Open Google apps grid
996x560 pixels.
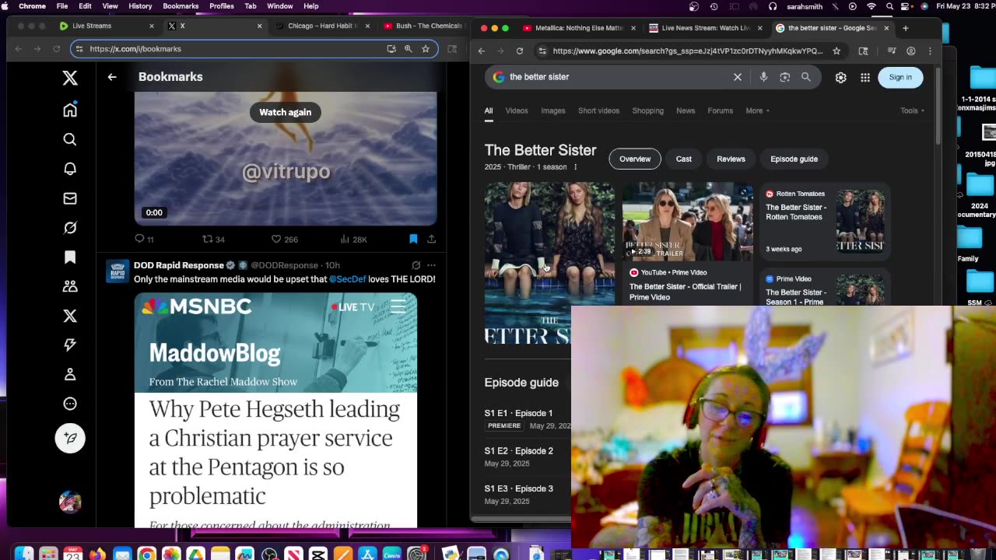[x=865, y=78]
